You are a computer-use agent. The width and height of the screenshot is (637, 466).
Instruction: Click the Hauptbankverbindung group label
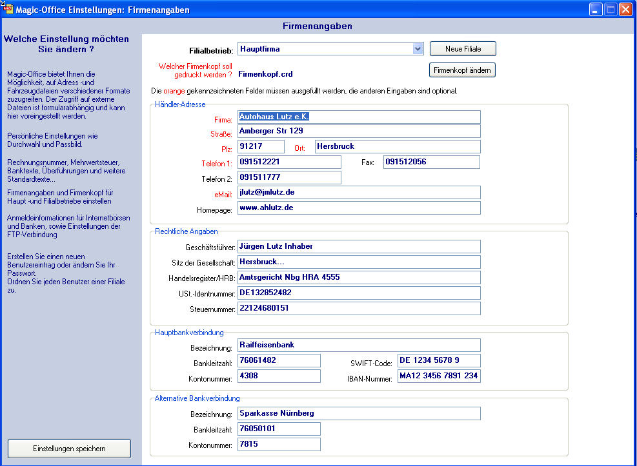tap(189, 333)
